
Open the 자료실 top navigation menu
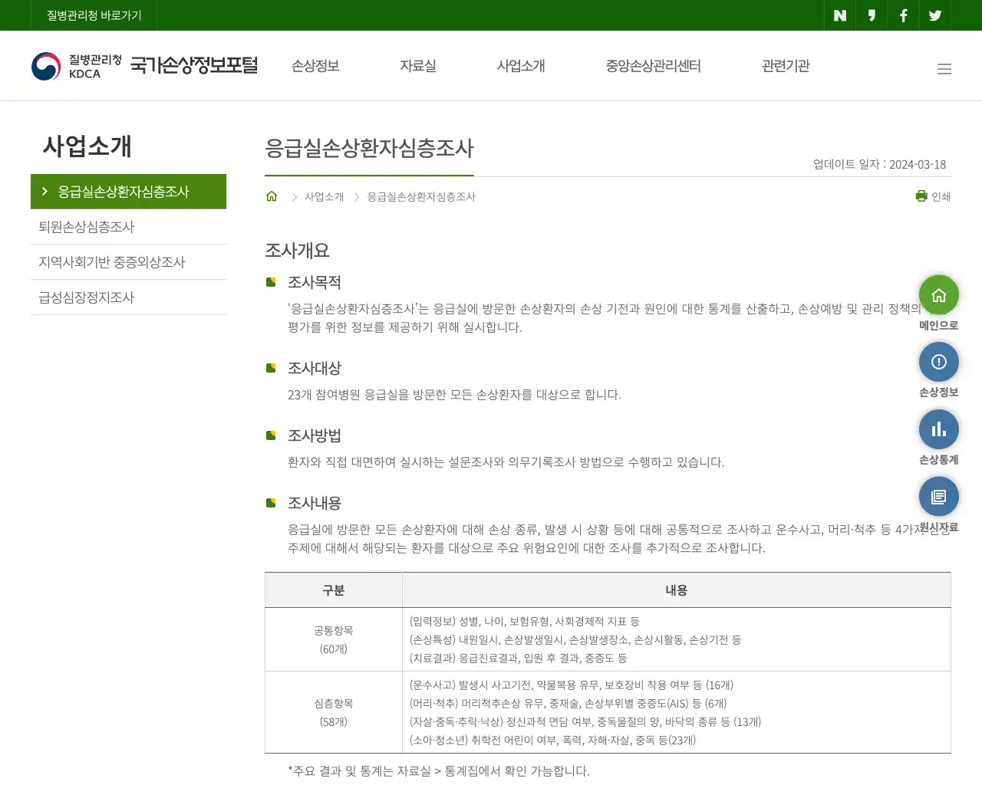[x=418, y=66]
